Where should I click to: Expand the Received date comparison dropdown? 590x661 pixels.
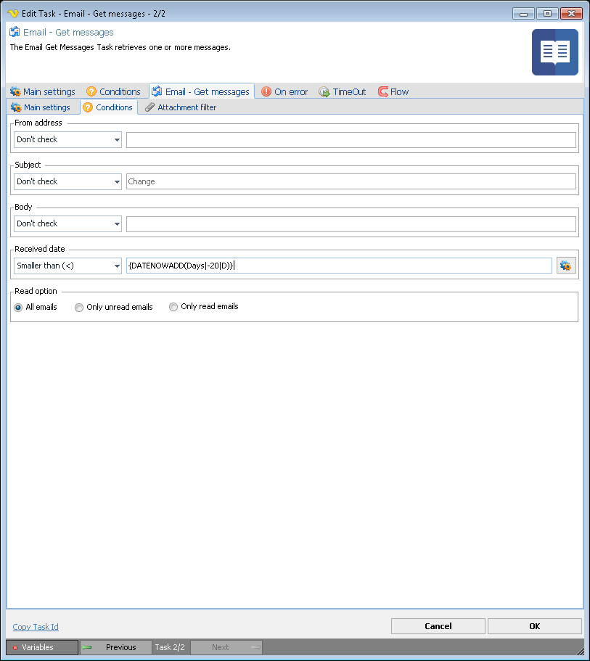coord(67,266)
